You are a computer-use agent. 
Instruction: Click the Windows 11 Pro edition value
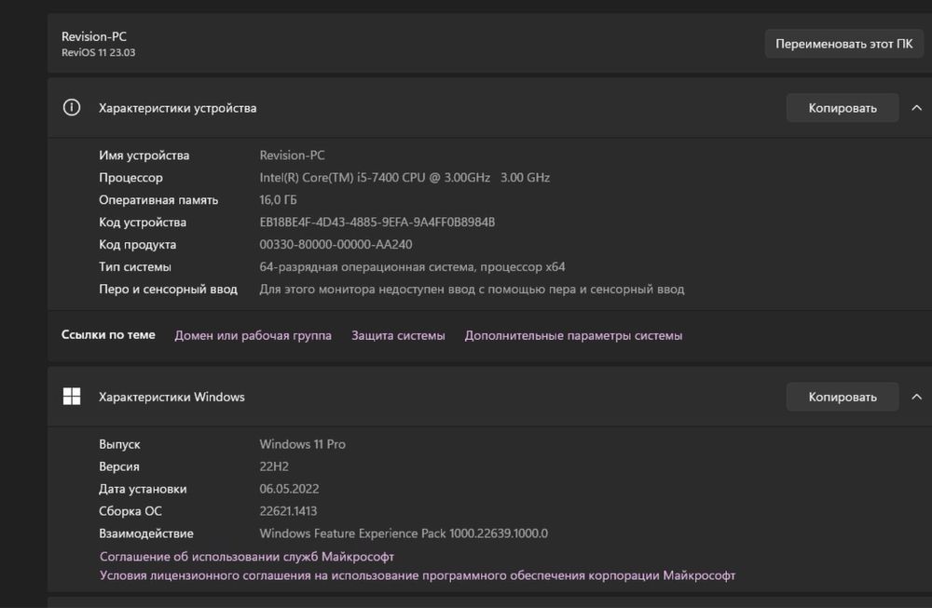click(x=302, y=444)
